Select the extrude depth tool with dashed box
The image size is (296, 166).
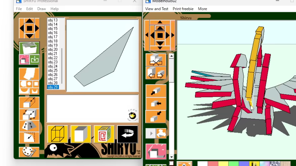tap(29, 103)
